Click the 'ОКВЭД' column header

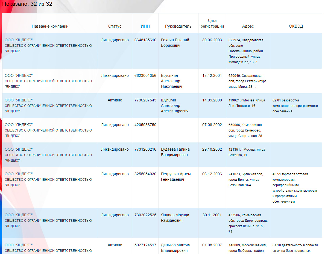tap(296, 26)
